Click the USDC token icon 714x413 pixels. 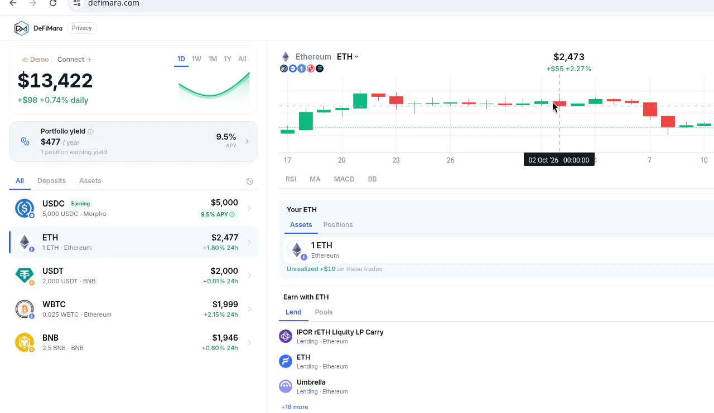(25, 208)
